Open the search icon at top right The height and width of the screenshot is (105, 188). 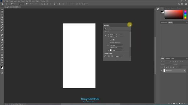click(x=179, y=4)
